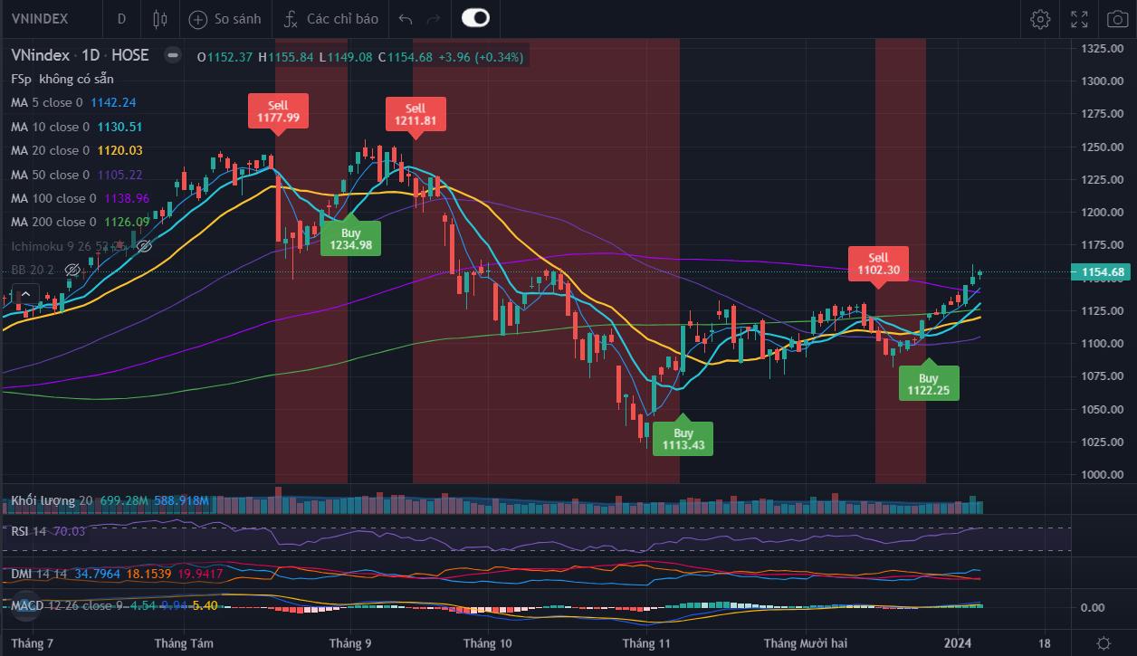Show the hidden Ichimoku indicator via eye icon
The width and height of the screenshot is (1137, 656).
(x=143, y=245)
